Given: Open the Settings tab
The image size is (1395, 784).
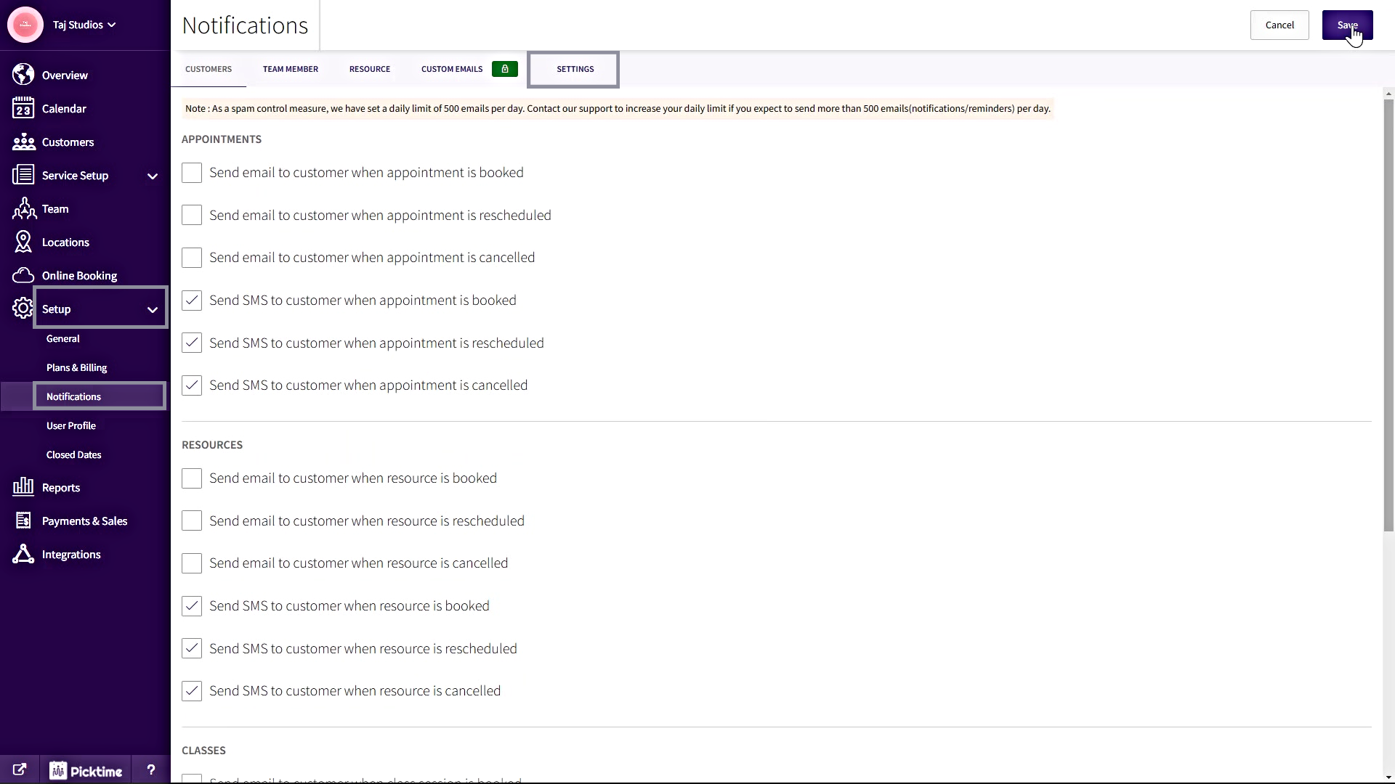Looking at the screenshot, I should coord(575,69).
